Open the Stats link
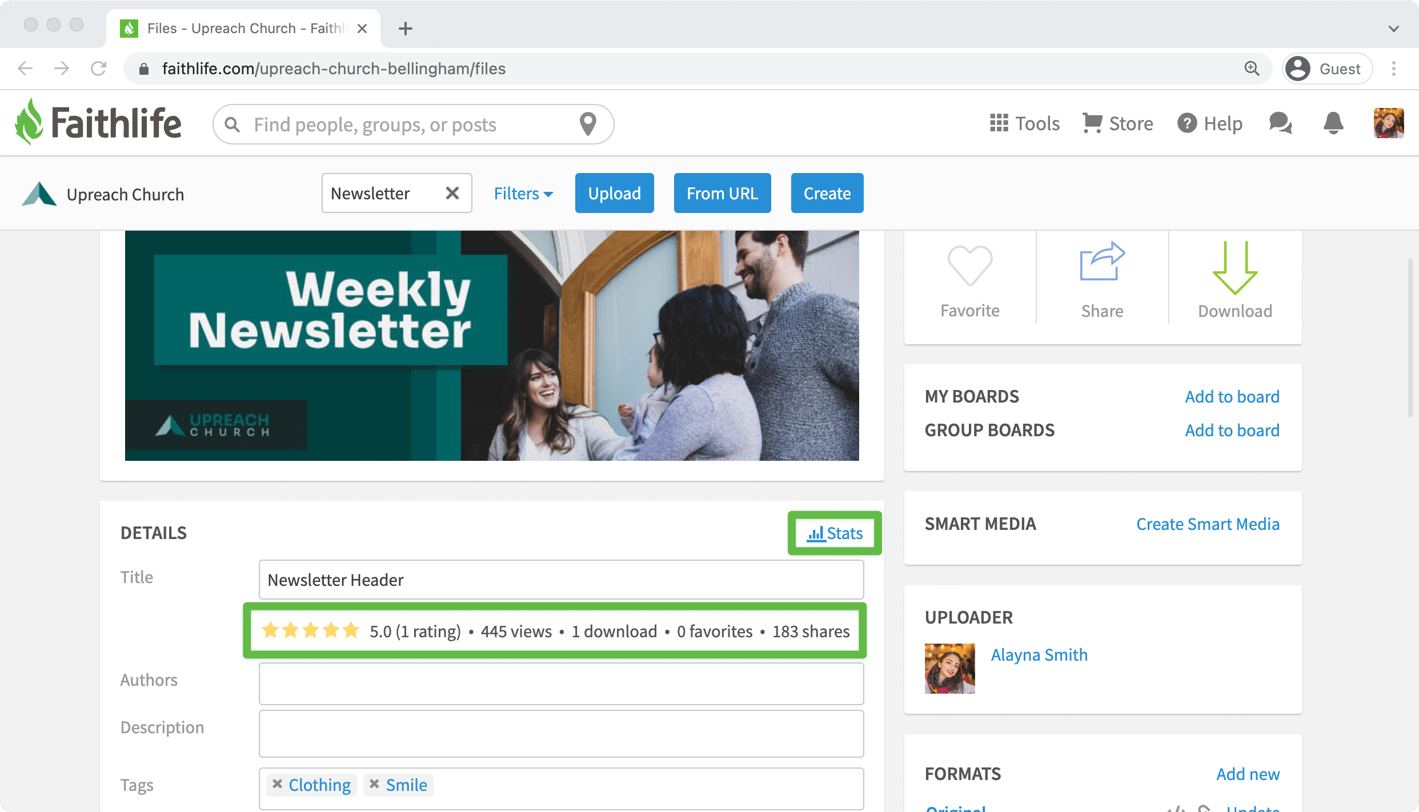The height and width of the screenshot is (812, 1419). coord(835,533)
